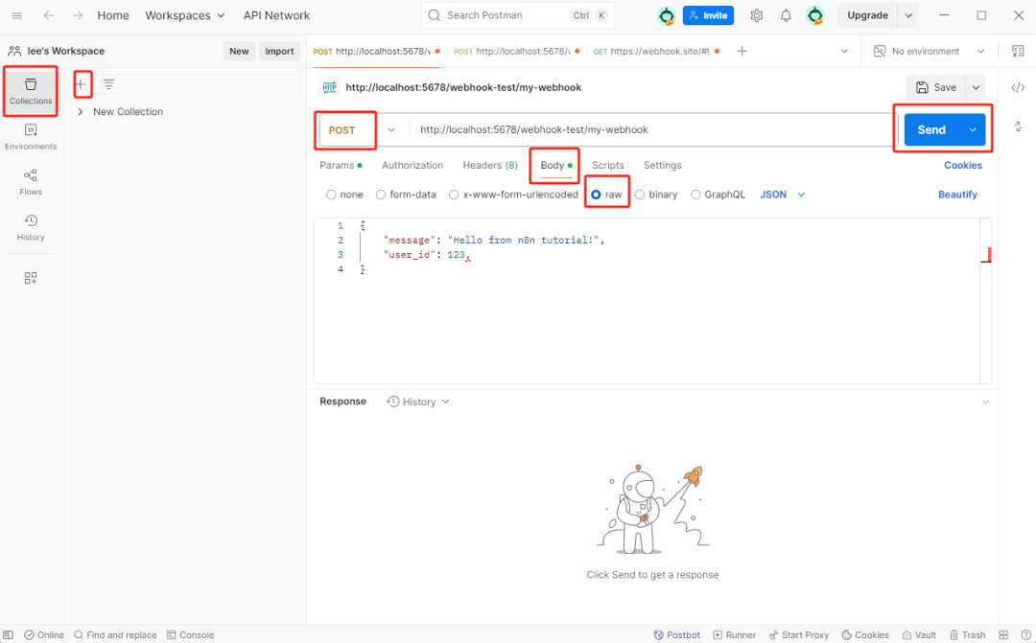Open the No environment selector

click(x=929, y=51)
